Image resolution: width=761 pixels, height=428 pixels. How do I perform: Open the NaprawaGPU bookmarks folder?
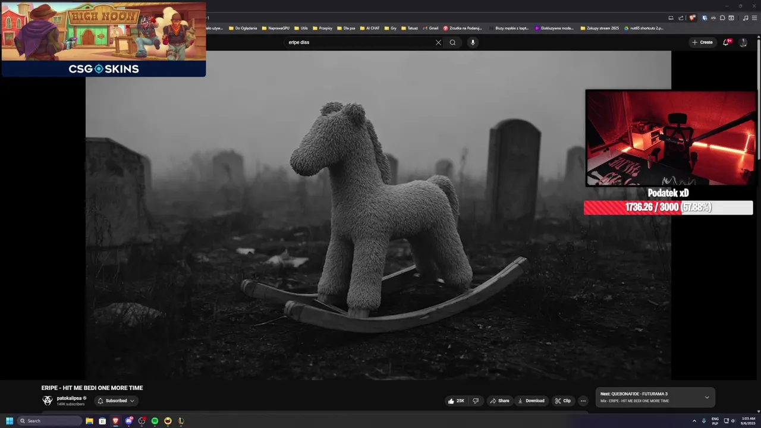point(276,28)
